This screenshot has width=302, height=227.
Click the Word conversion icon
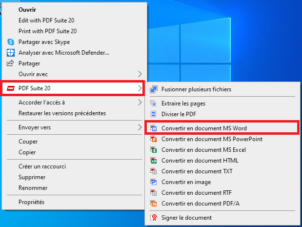pyautogui.click(x=154, y=128)
